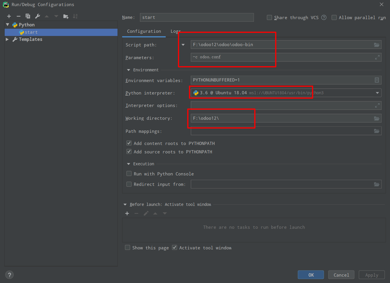390x283 pixels.
Task: Switch to the Configuration tab
Action: tap(144, 31)
